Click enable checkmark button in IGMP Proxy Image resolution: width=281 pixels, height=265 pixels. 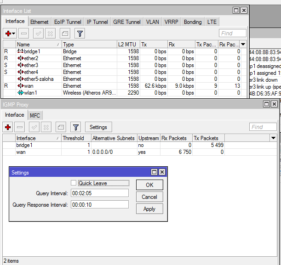34,127
